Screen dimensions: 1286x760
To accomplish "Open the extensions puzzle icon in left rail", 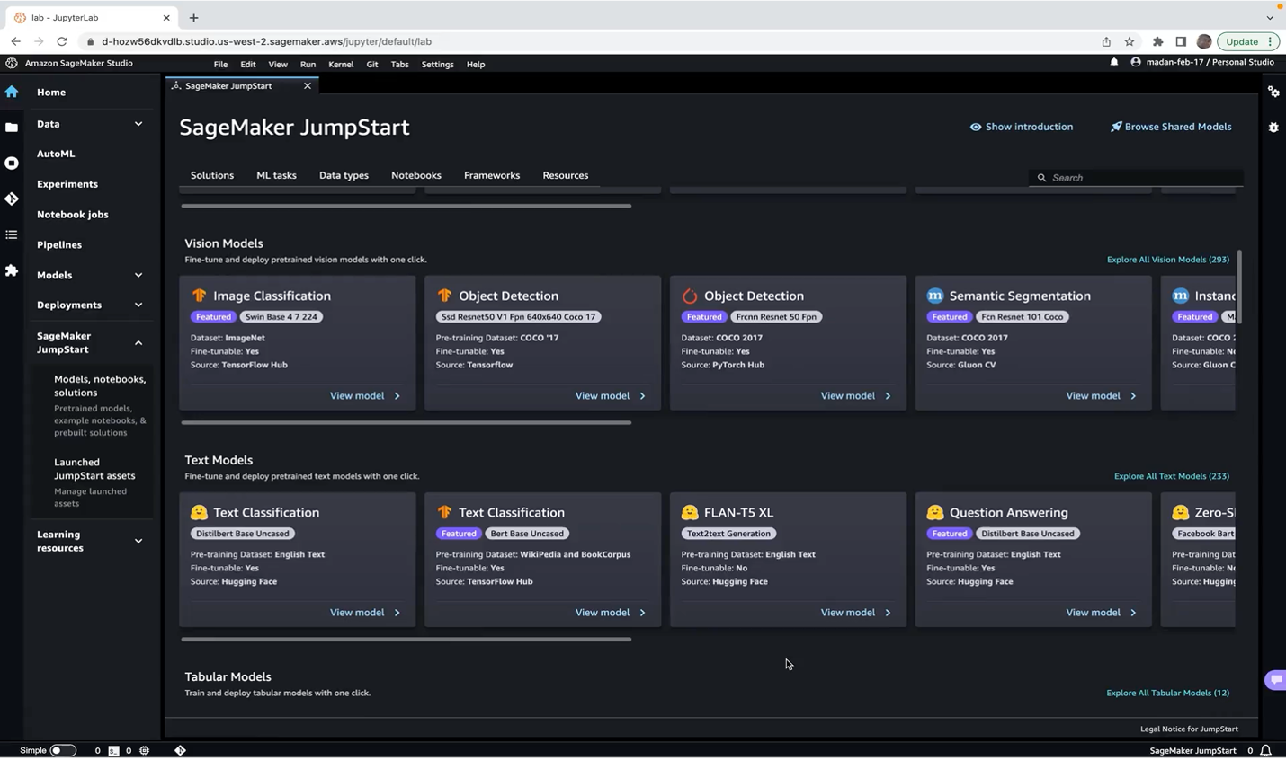I will click(x=12, y=270).
